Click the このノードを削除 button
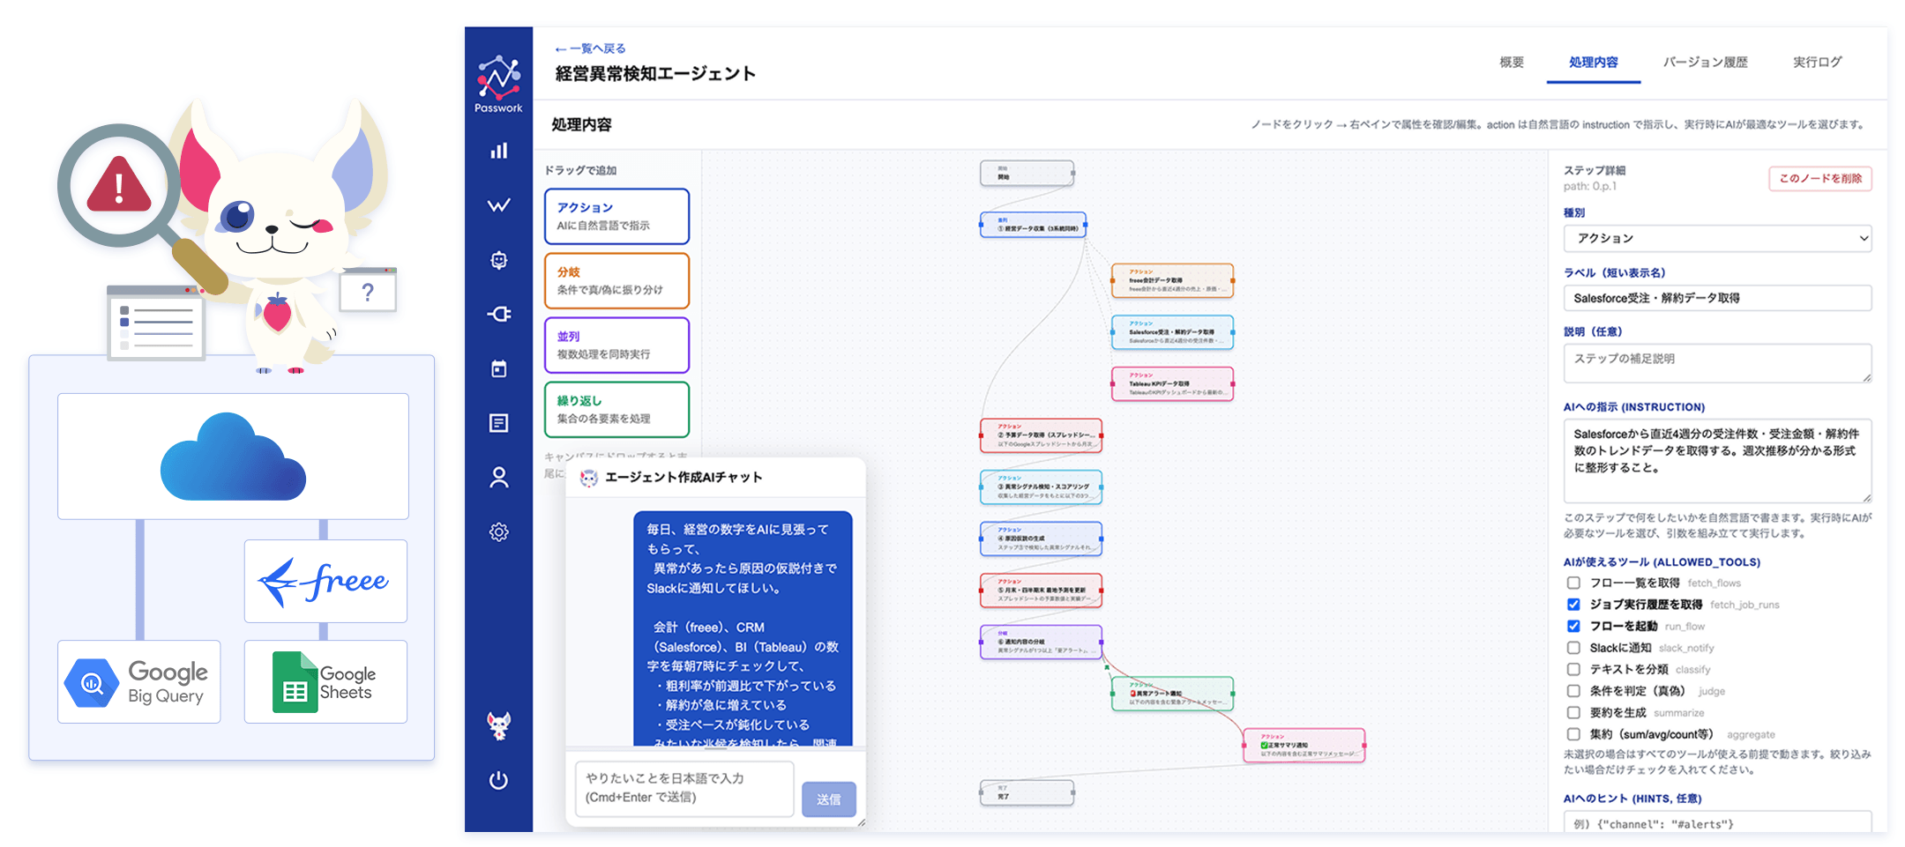 click(1819, 178)
